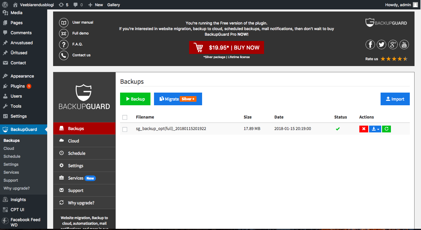The image size is (421, 230).
Task: Click the 2018-01-15 20:19:00 date cell
Action: [293, 129]
